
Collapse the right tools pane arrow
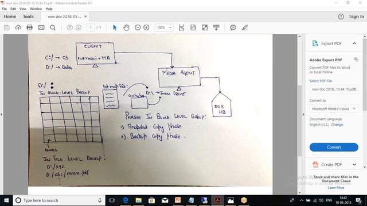pyautogui.click(x=303, y=114)
